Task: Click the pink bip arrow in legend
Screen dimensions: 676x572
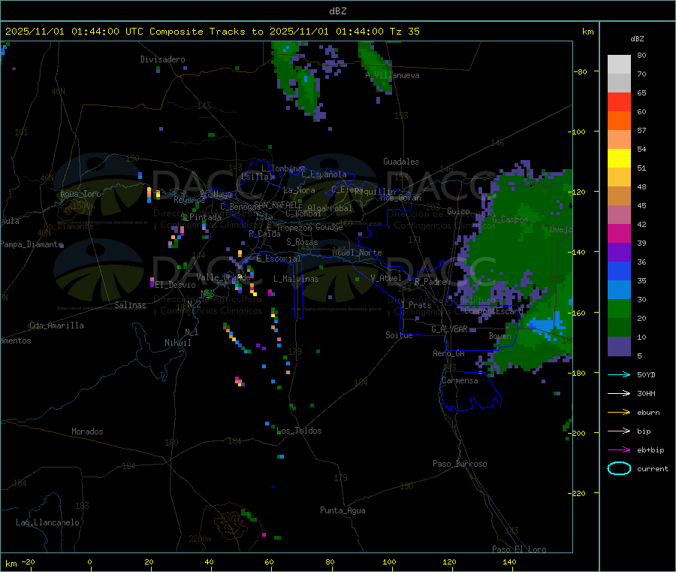Action: pyautogui.click(x=619, y=431)
